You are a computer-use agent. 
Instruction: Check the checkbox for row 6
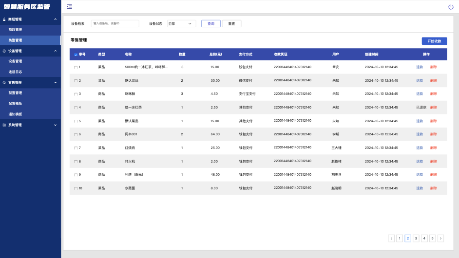[x=76, y=134]
